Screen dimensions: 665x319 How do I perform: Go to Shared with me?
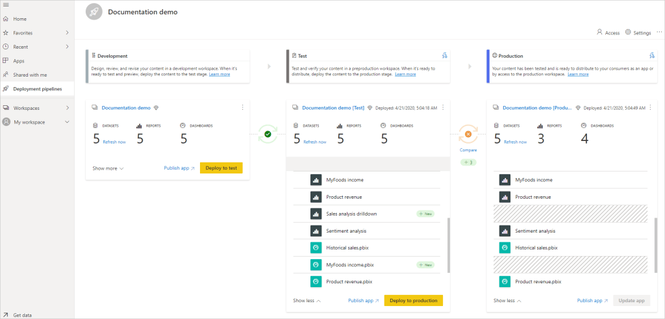pyautogui.click(x=30, y=75)
